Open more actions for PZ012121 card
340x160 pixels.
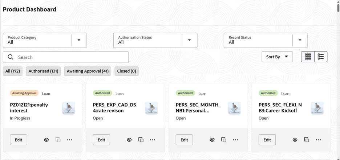point(70,140)
